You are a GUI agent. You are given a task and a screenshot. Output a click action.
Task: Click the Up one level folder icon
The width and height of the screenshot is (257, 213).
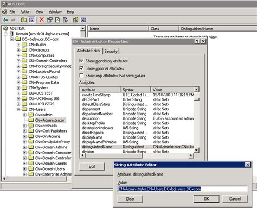click(24, 20)
